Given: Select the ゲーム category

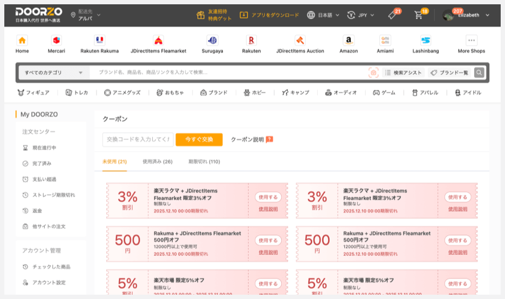Looking at the screenshot, I should pos(384,92).
